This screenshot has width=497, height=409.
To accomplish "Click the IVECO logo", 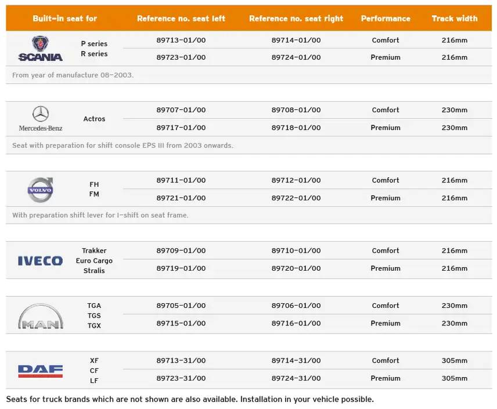I will [40, 261].
